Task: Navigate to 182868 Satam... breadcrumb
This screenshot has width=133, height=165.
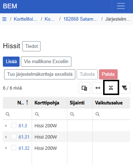Action: 81,19
